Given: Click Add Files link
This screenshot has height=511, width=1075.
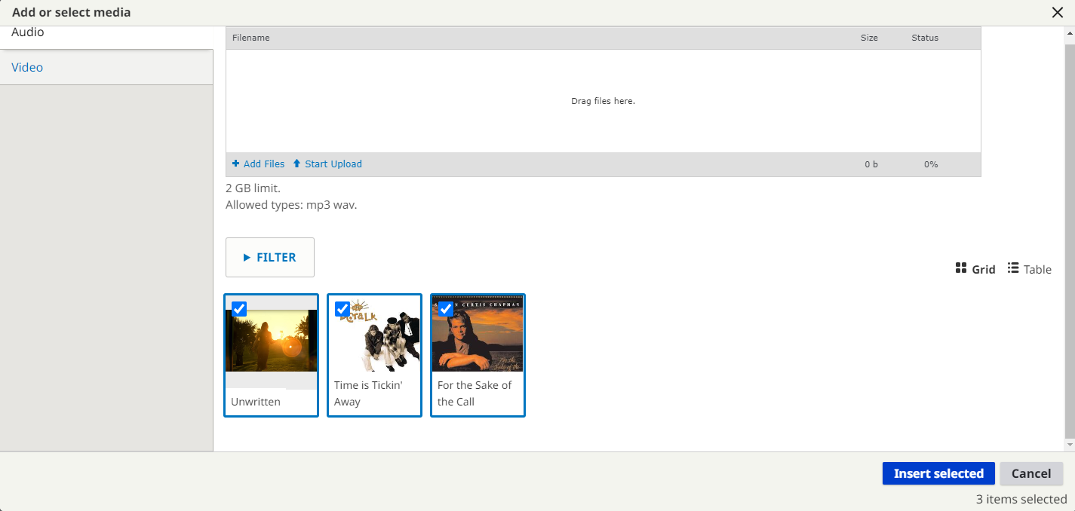Looking at the screenshot, I should (x=258, y=164).
